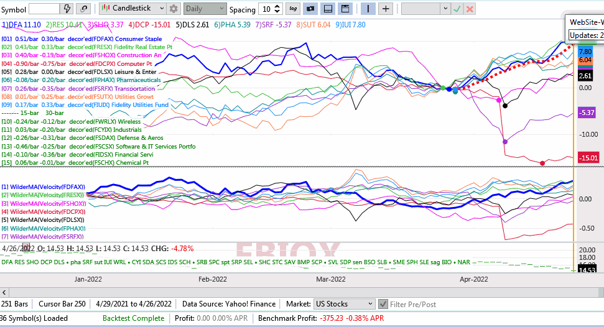Click the red X cancel icon

[x=470, y=9]
